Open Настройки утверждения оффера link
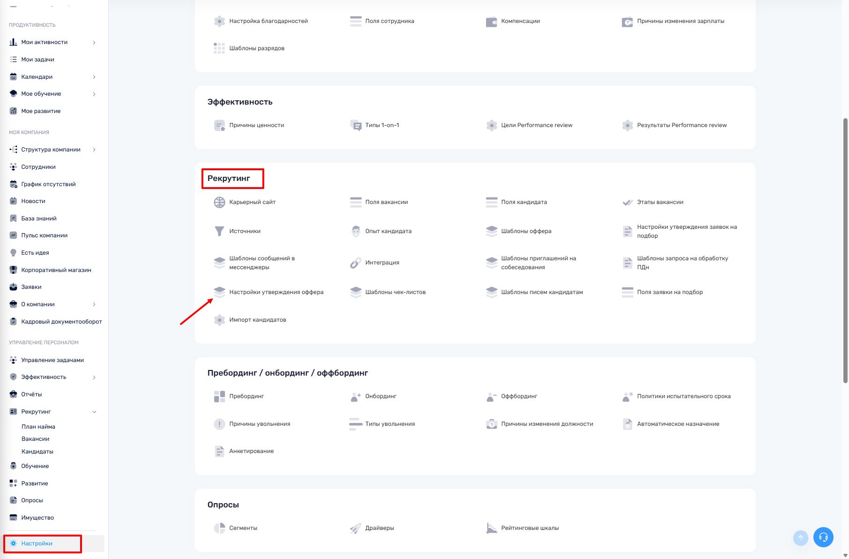This screenshot has width=849, height=559. pos(276,292)
